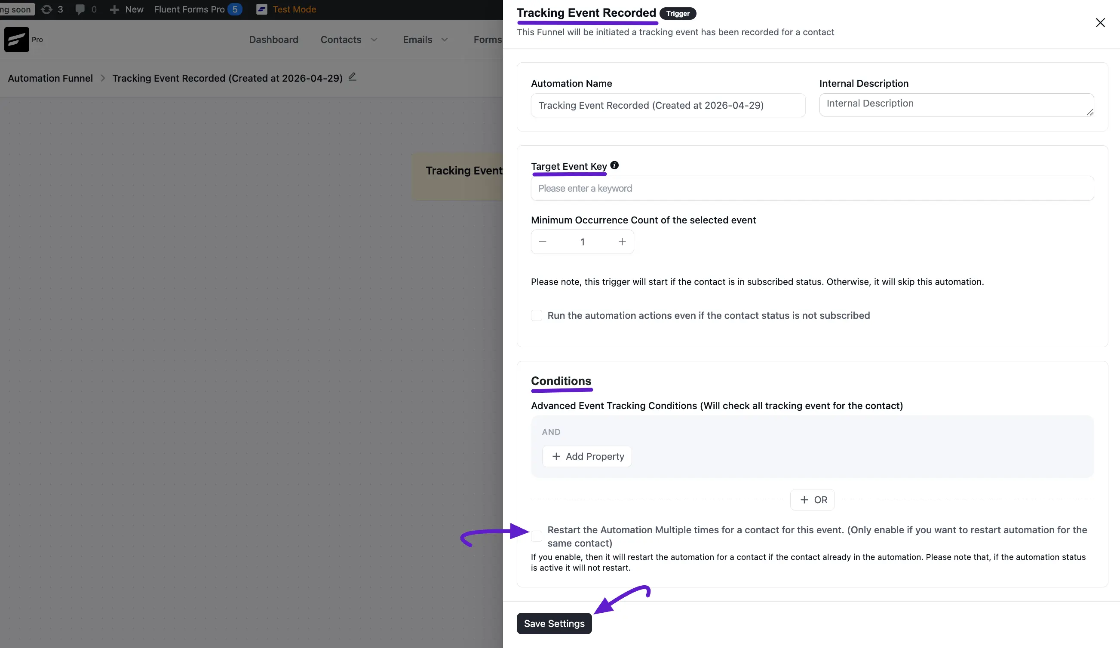Screen dimensions: 1120x648
Task: Click the AND label in conditions box
Action: point(551,432)
